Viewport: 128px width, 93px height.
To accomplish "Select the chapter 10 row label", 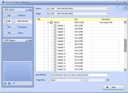I will pyautogui.click(x=61, y=54).
